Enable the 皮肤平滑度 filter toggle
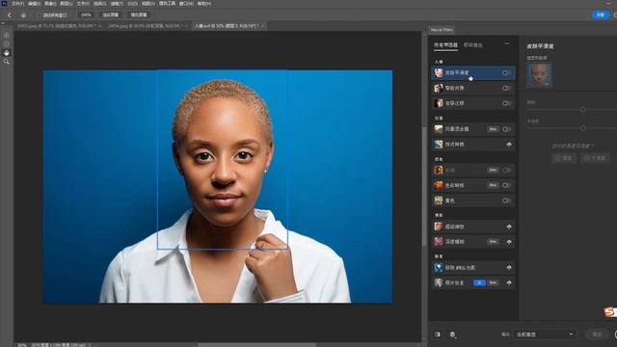 point(506,73)
